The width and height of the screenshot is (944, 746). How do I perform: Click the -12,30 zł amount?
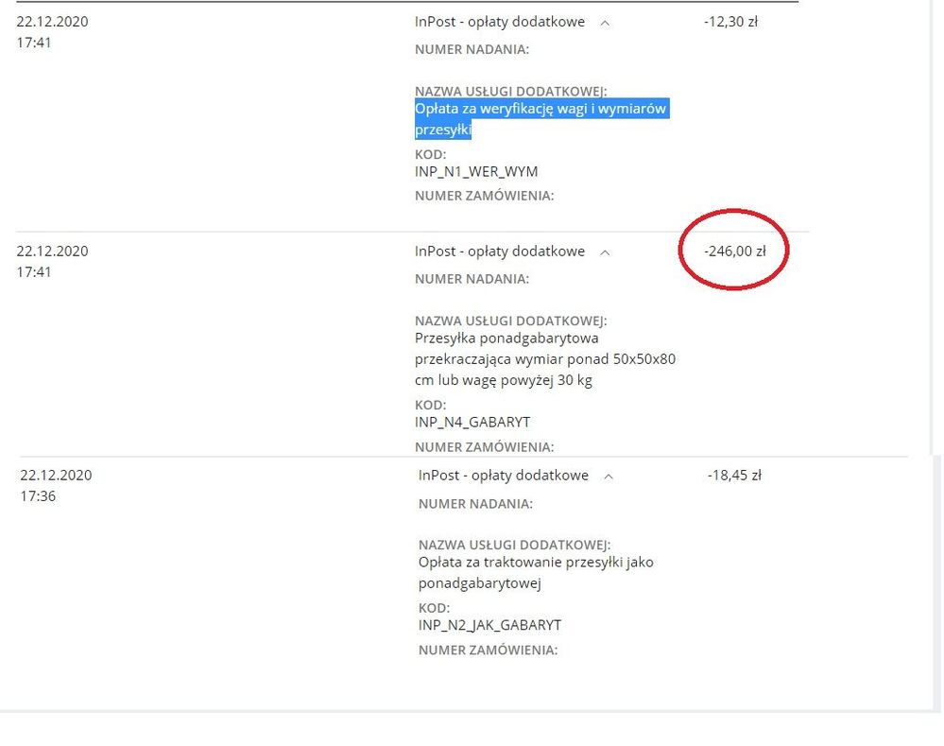(730, 22)
